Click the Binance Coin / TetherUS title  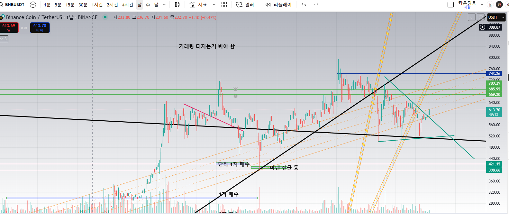(34, 17)
